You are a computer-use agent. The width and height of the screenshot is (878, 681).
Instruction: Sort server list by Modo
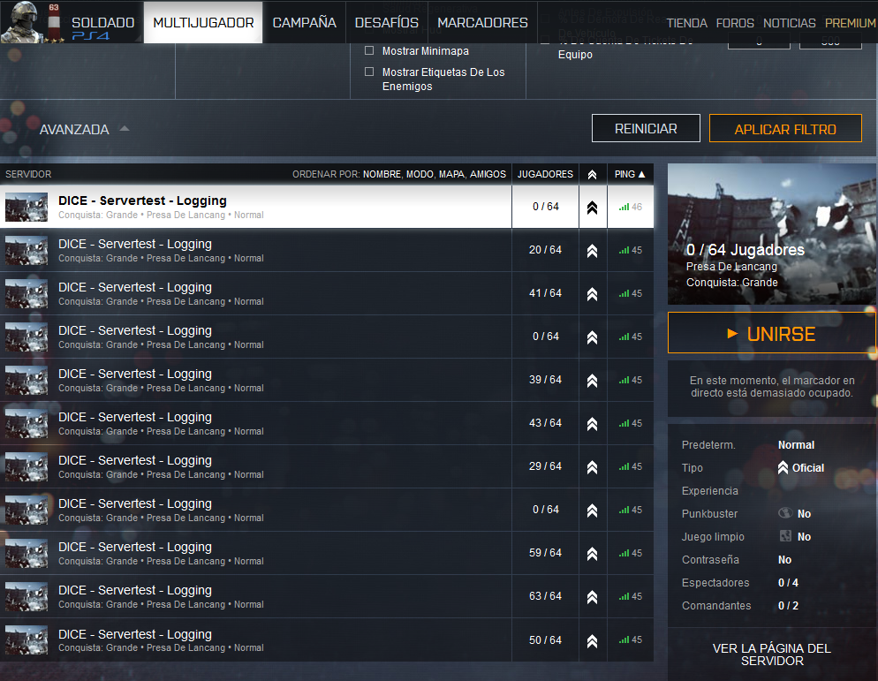pyautogui.click(x=420, y=174)
